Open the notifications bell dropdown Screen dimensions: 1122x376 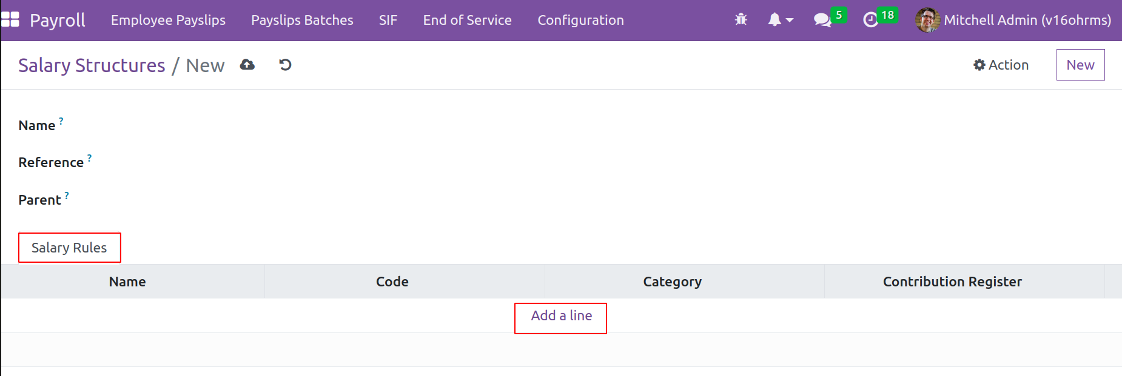pyautogui.click(x=780, y=20)
